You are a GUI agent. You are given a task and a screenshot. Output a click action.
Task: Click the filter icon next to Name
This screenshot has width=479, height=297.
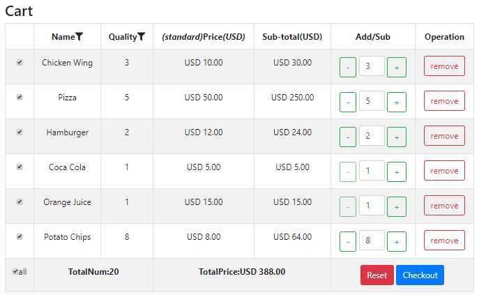(79, 37)
